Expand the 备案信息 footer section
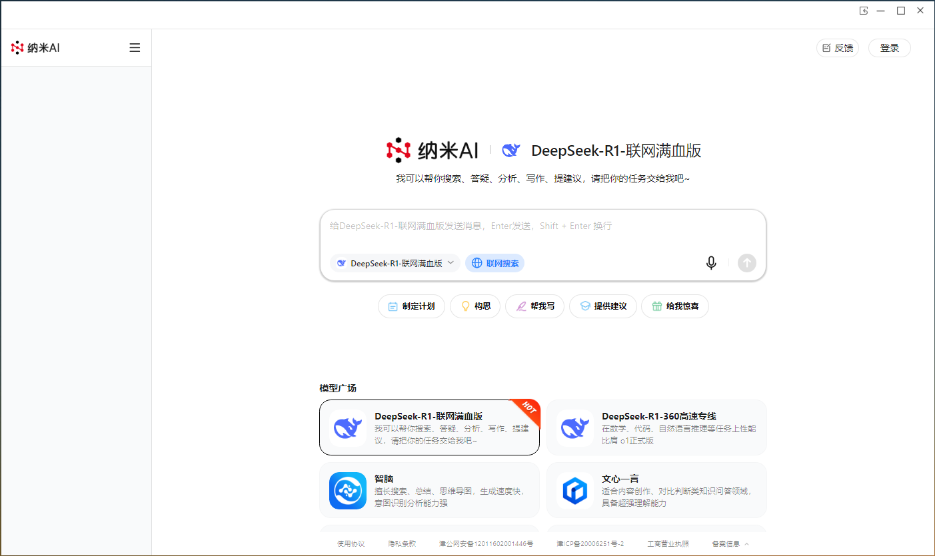This screenshot has height=556, width=935. pos(730,544)
